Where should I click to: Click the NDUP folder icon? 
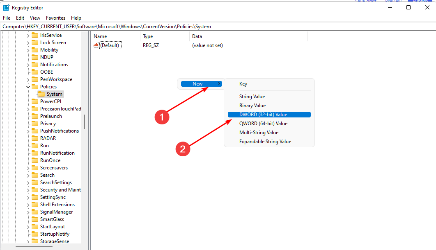(35, 57)
